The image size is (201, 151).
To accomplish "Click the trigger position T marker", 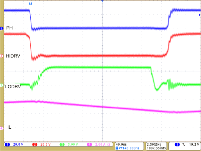I will [x=30, y=3].
